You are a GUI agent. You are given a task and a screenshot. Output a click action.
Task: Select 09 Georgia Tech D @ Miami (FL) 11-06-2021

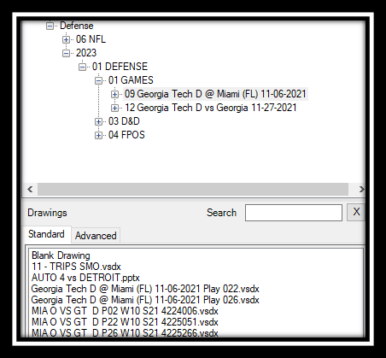215,94
